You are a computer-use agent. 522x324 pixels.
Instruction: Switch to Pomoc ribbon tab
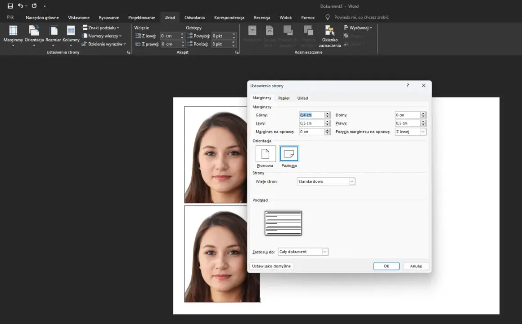[x=308, y=17]
